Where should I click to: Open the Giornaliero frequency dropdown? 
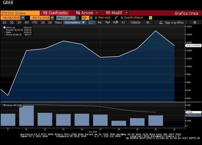[75, 22]
